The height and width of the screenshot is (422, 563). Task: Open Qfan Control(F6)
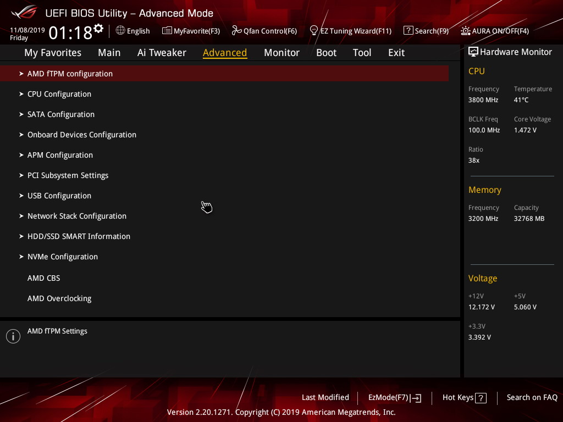click(x=270, y=31)
